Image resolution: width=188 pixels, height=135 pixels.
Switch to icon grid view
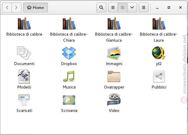[x=123, y=8]
